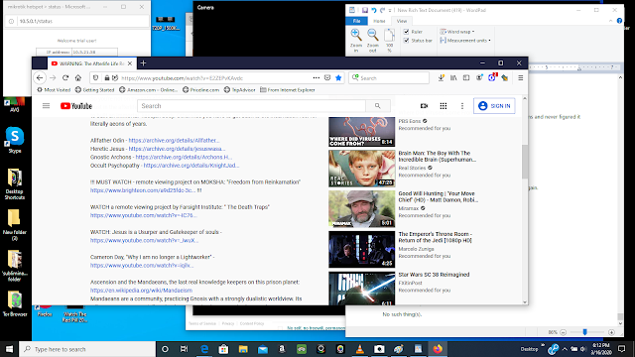635x357 pixels.
Task: Click WordPad zoom slider plus button
Action: click(x=611, y=332)
